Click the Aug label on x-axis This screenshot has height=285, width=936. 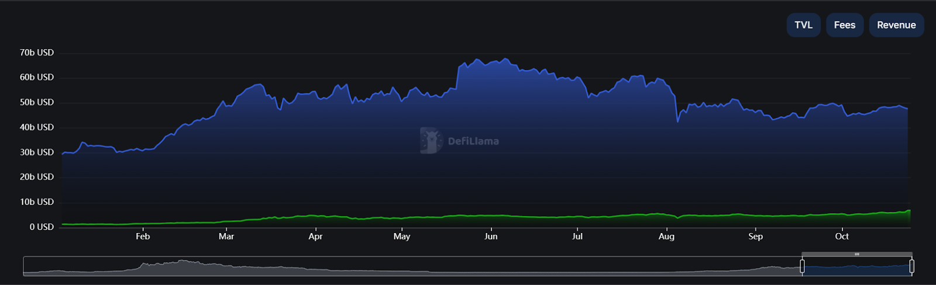666,237
